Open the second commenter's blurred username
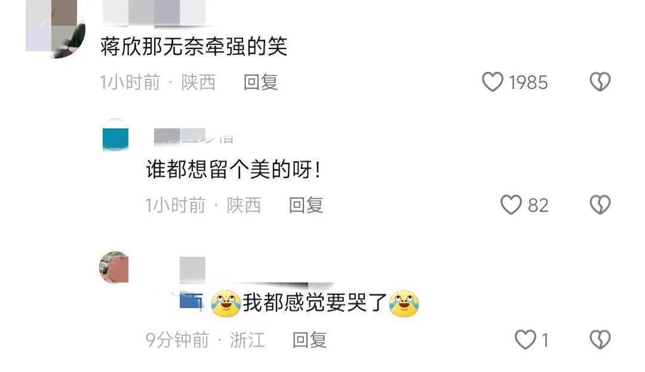 point(193,137)
